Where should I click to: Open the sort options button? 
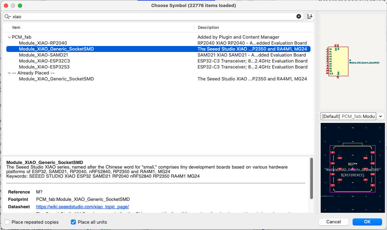(309, 17)
